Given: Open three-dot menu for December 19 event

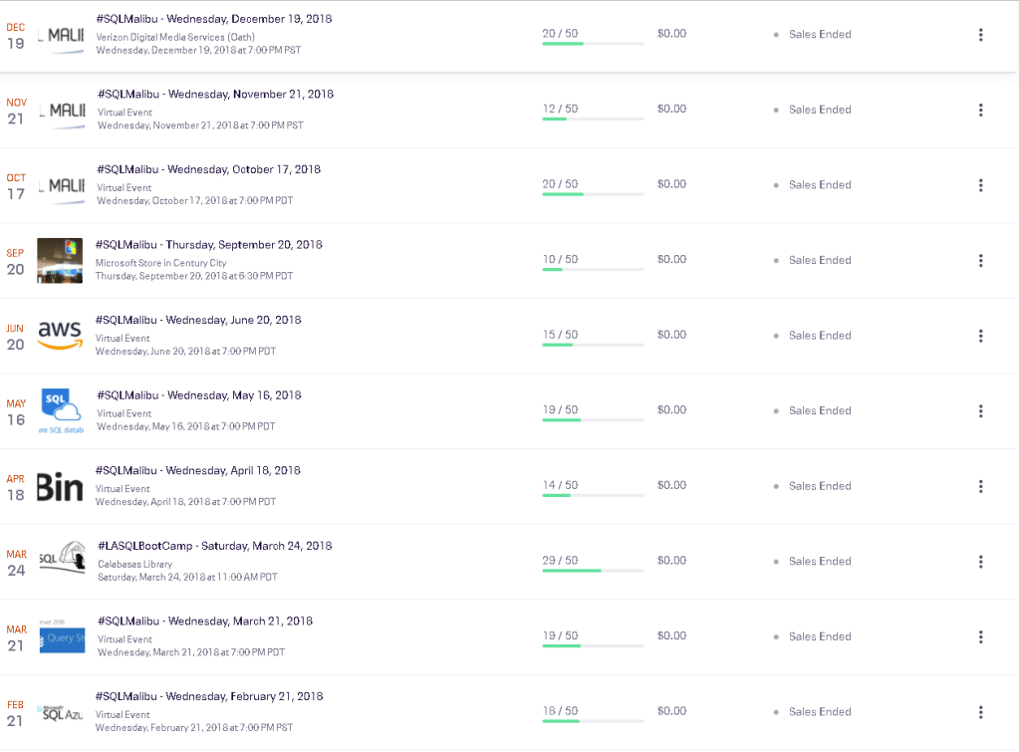Looking at the screenshot, I should tap(980, 35).
